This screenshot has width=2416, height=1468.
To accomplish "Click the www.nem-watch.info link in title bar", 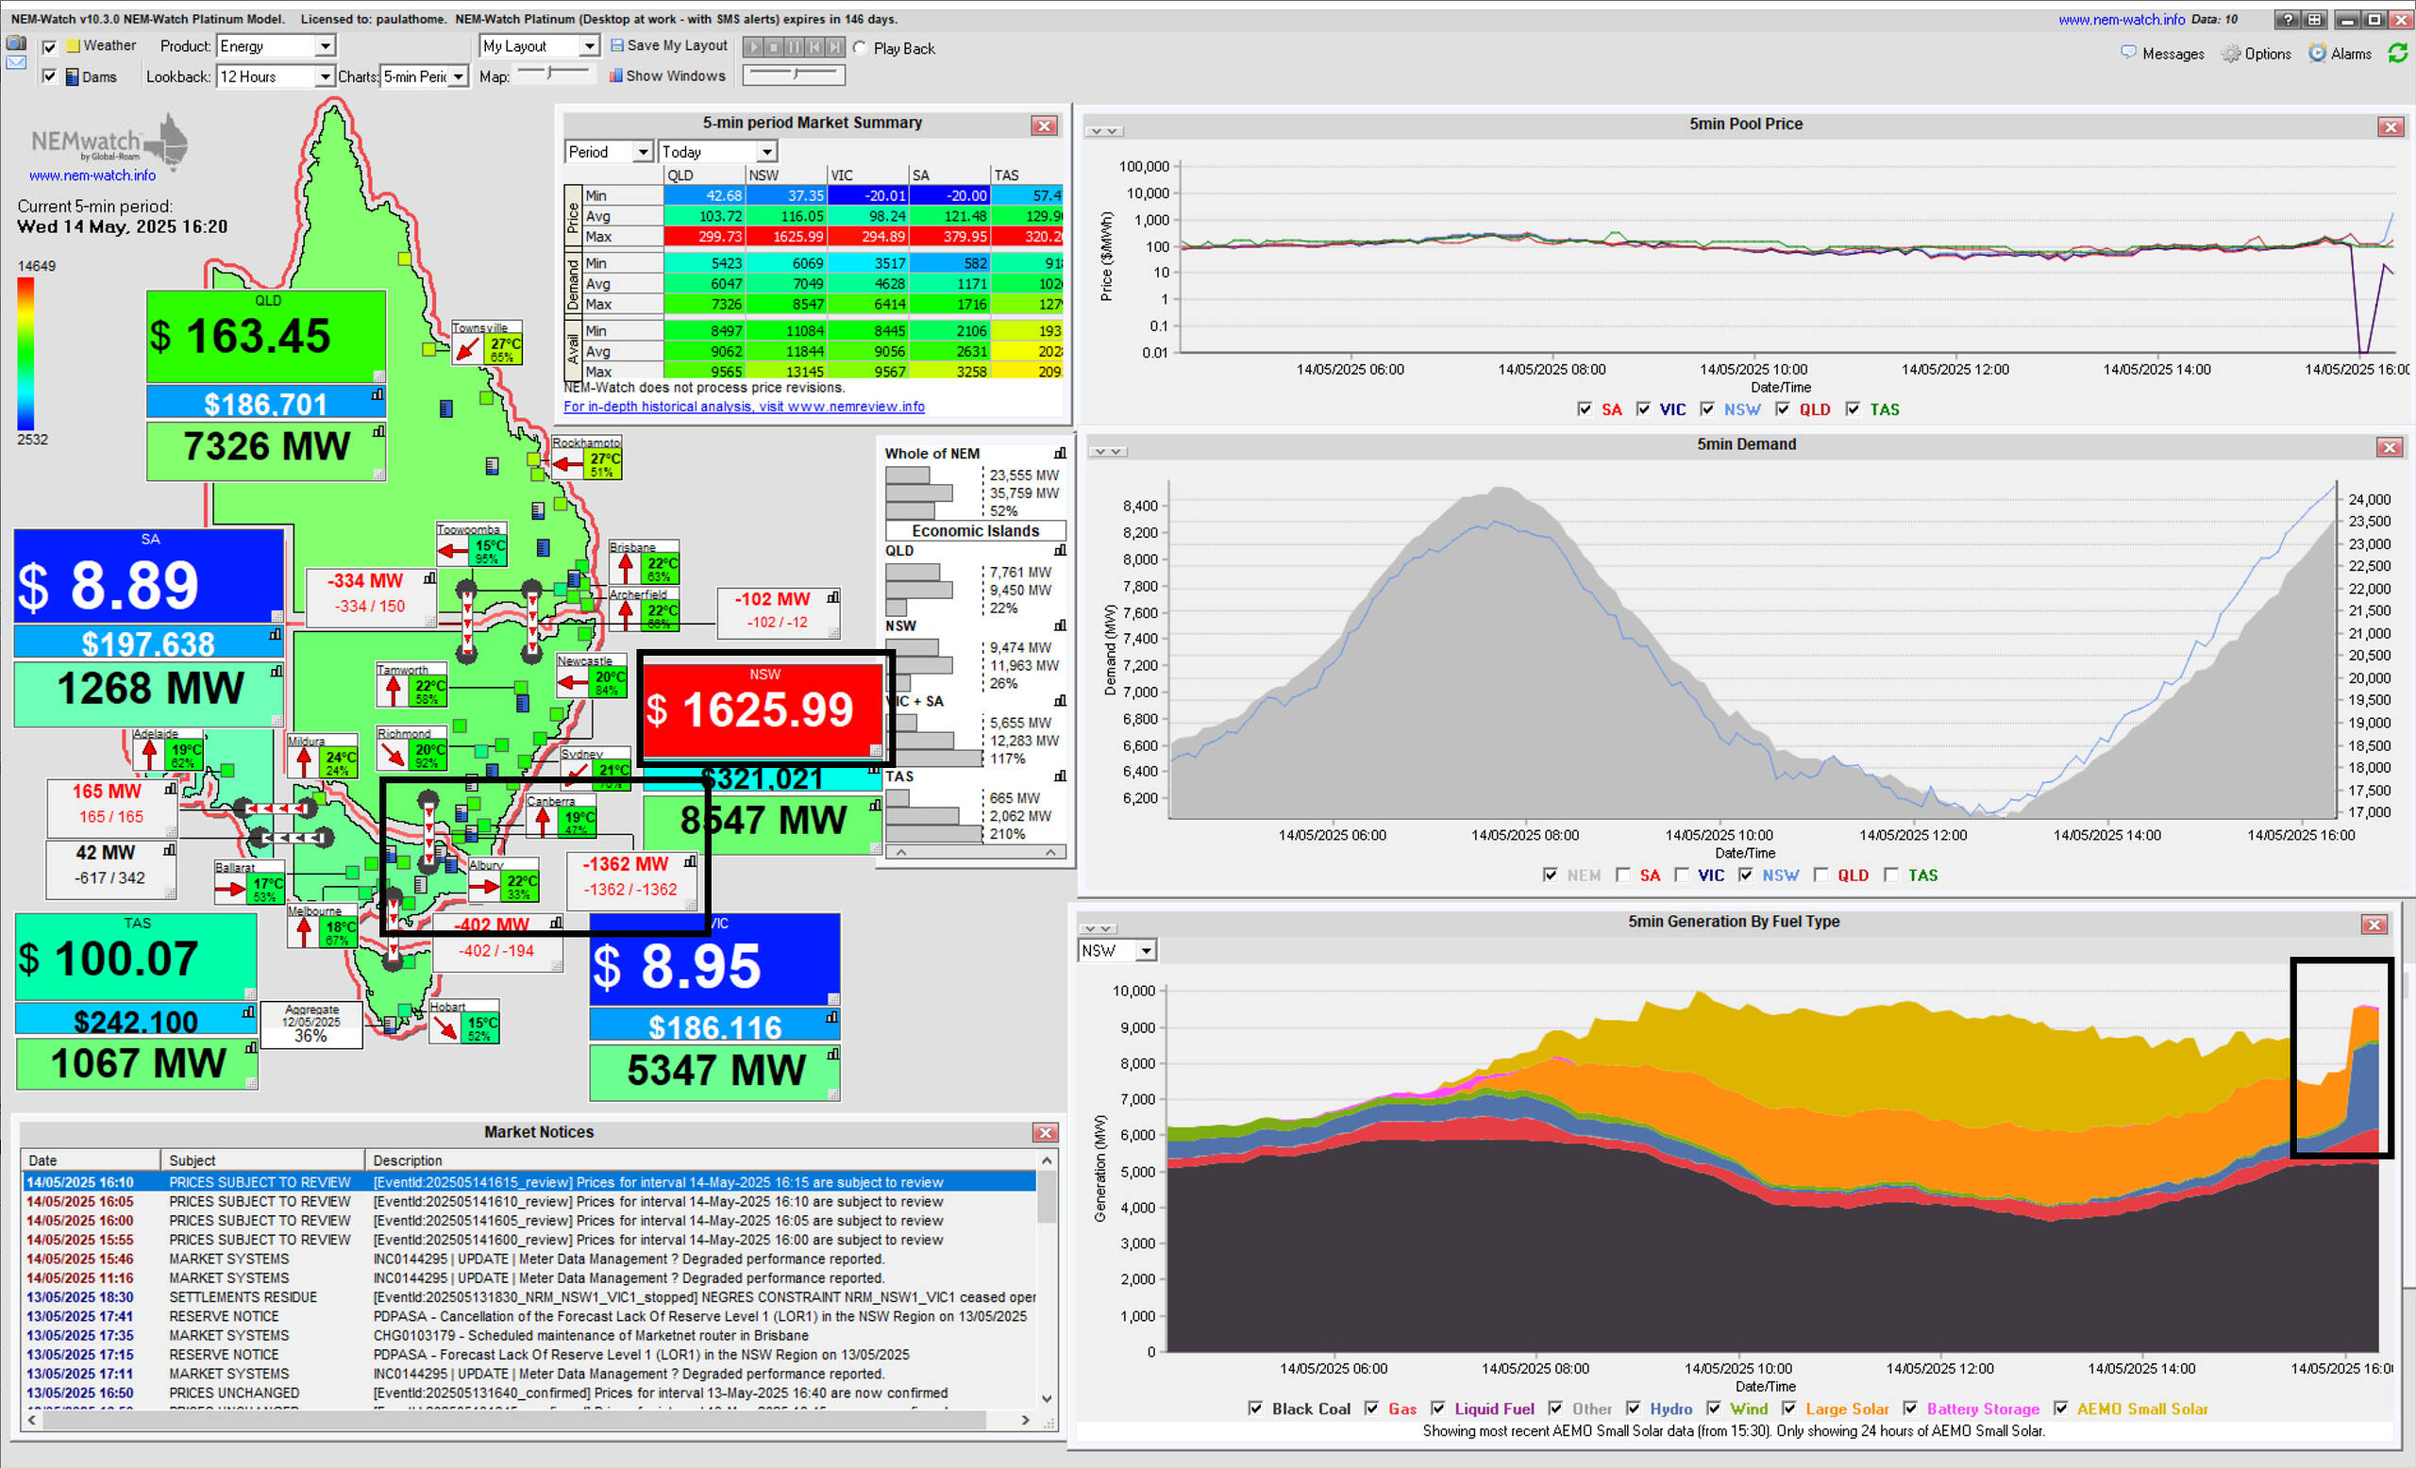I will 2121,20.
